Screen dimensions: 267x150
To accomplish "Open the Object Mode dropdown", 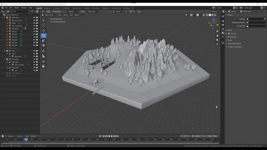I will coord(49,15).
